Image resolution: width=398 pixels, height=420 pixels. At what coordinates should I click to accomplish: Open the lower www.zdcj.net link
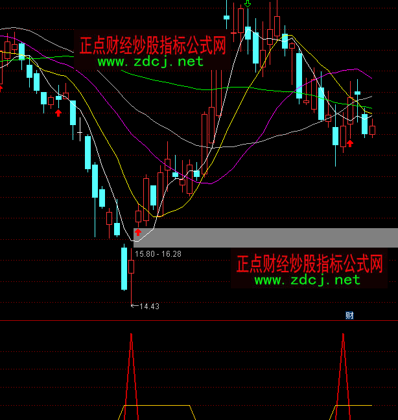(x=307, y=280)
